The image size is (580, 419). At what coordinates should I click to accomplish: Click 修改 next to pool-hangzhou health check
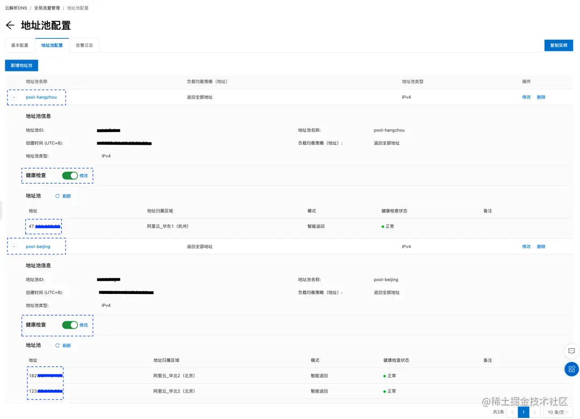click(84, 176)
